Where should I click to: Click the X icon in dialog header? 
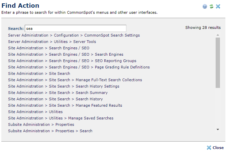pos(218,6)
